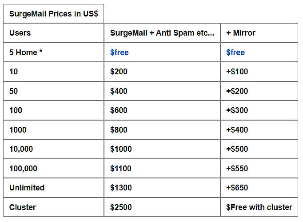The height and width of the screenshot is (222, 303).
Task: Select the Users column header
Action: pyautogui.click(x=20, y=33)
